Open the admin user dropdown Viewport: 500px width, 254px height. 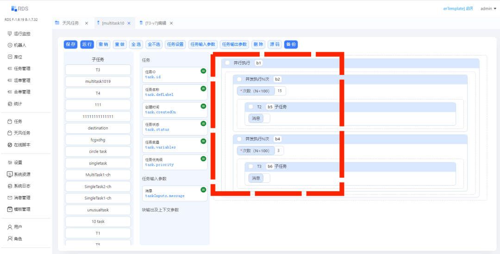click(x=488, y=8)
